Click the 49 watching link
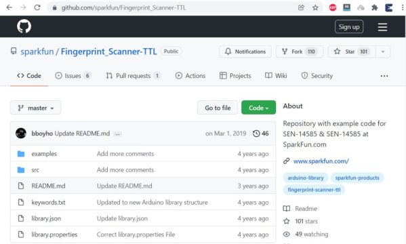 (x=306, y=234)
